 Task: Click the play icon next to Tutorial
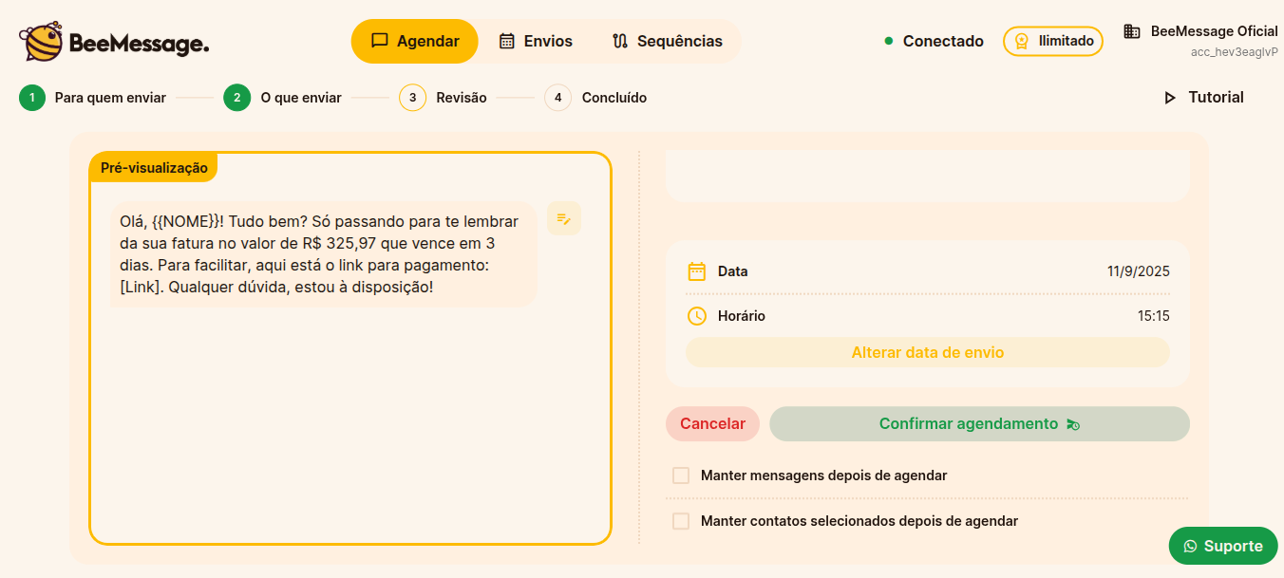(1170, 97)
